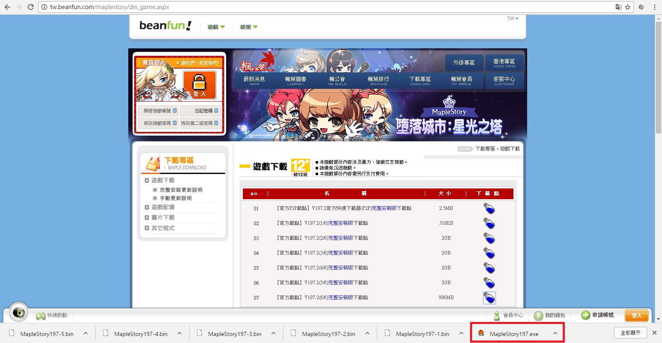Click the 其它程式 sidebar item
This screenshot has height=343, width=662.
tap(163, 228)
